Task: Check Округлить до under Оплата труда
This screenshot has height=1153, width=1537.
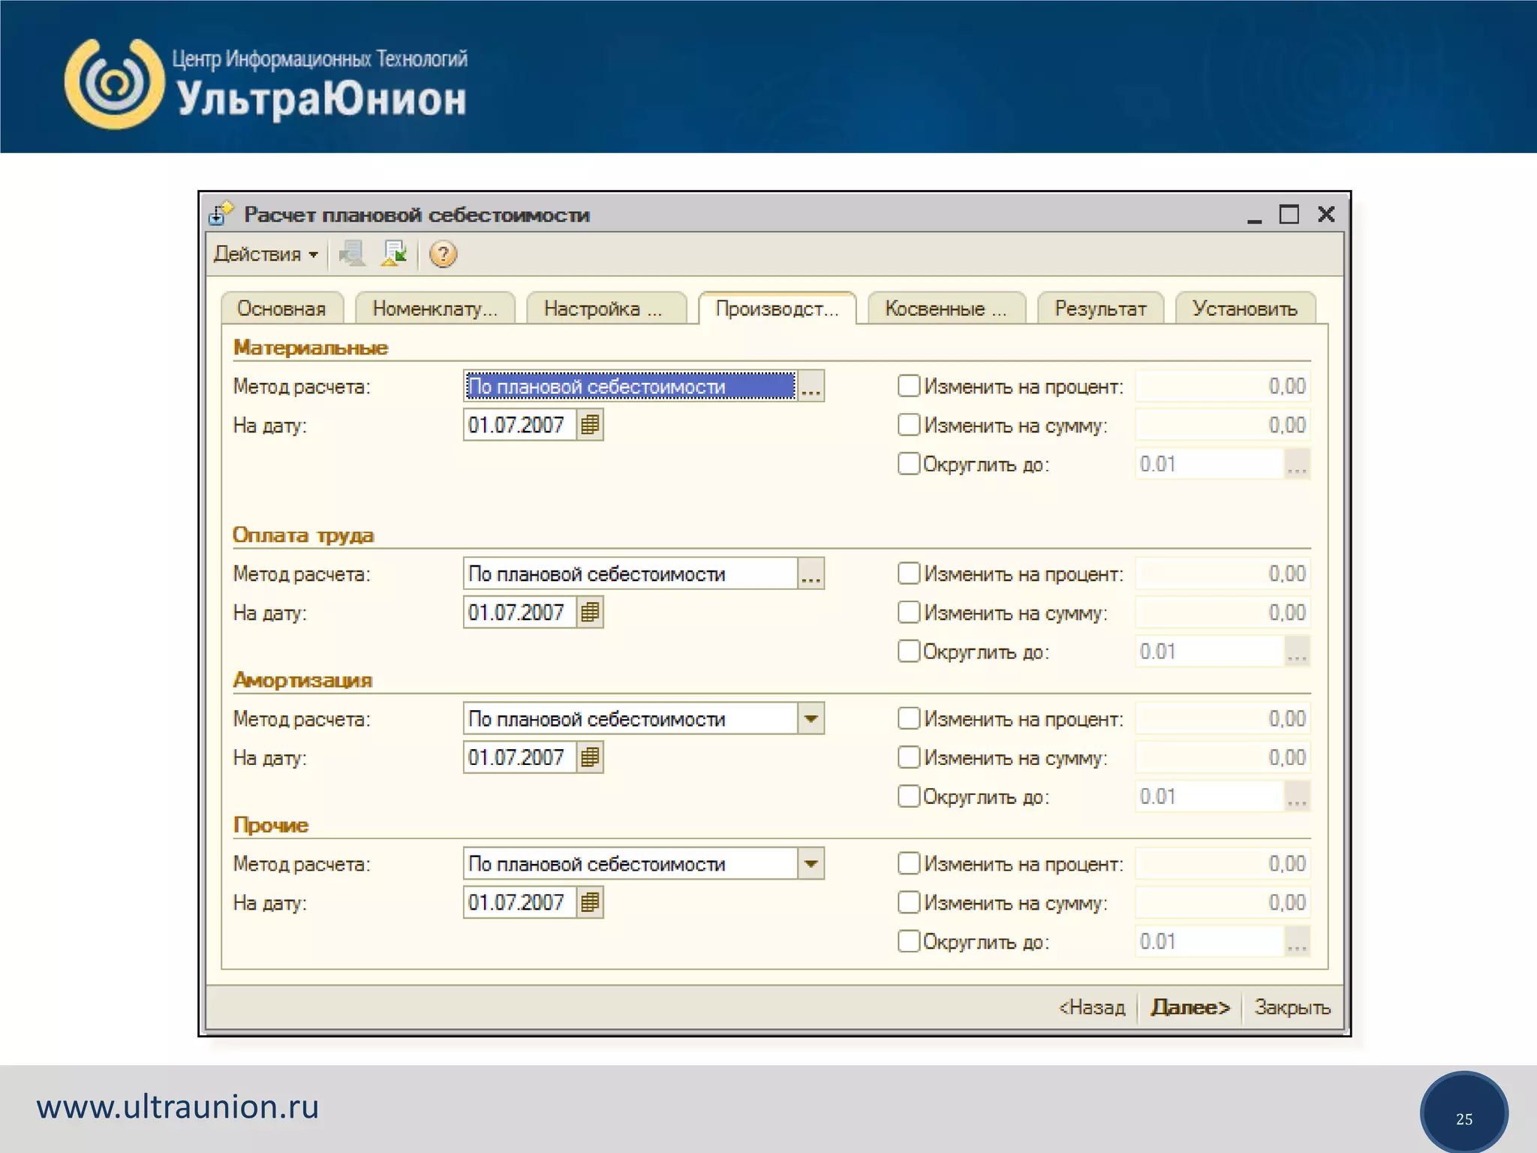Action: tap(908, 652)
